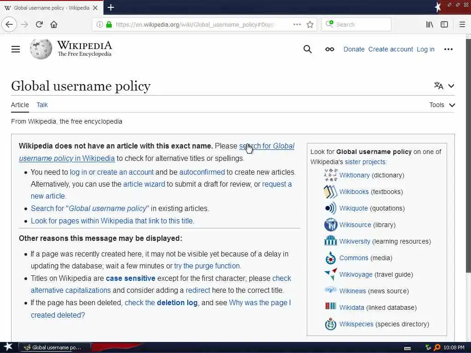
Task: Open the browser home page icon
Action: [54, 24]
